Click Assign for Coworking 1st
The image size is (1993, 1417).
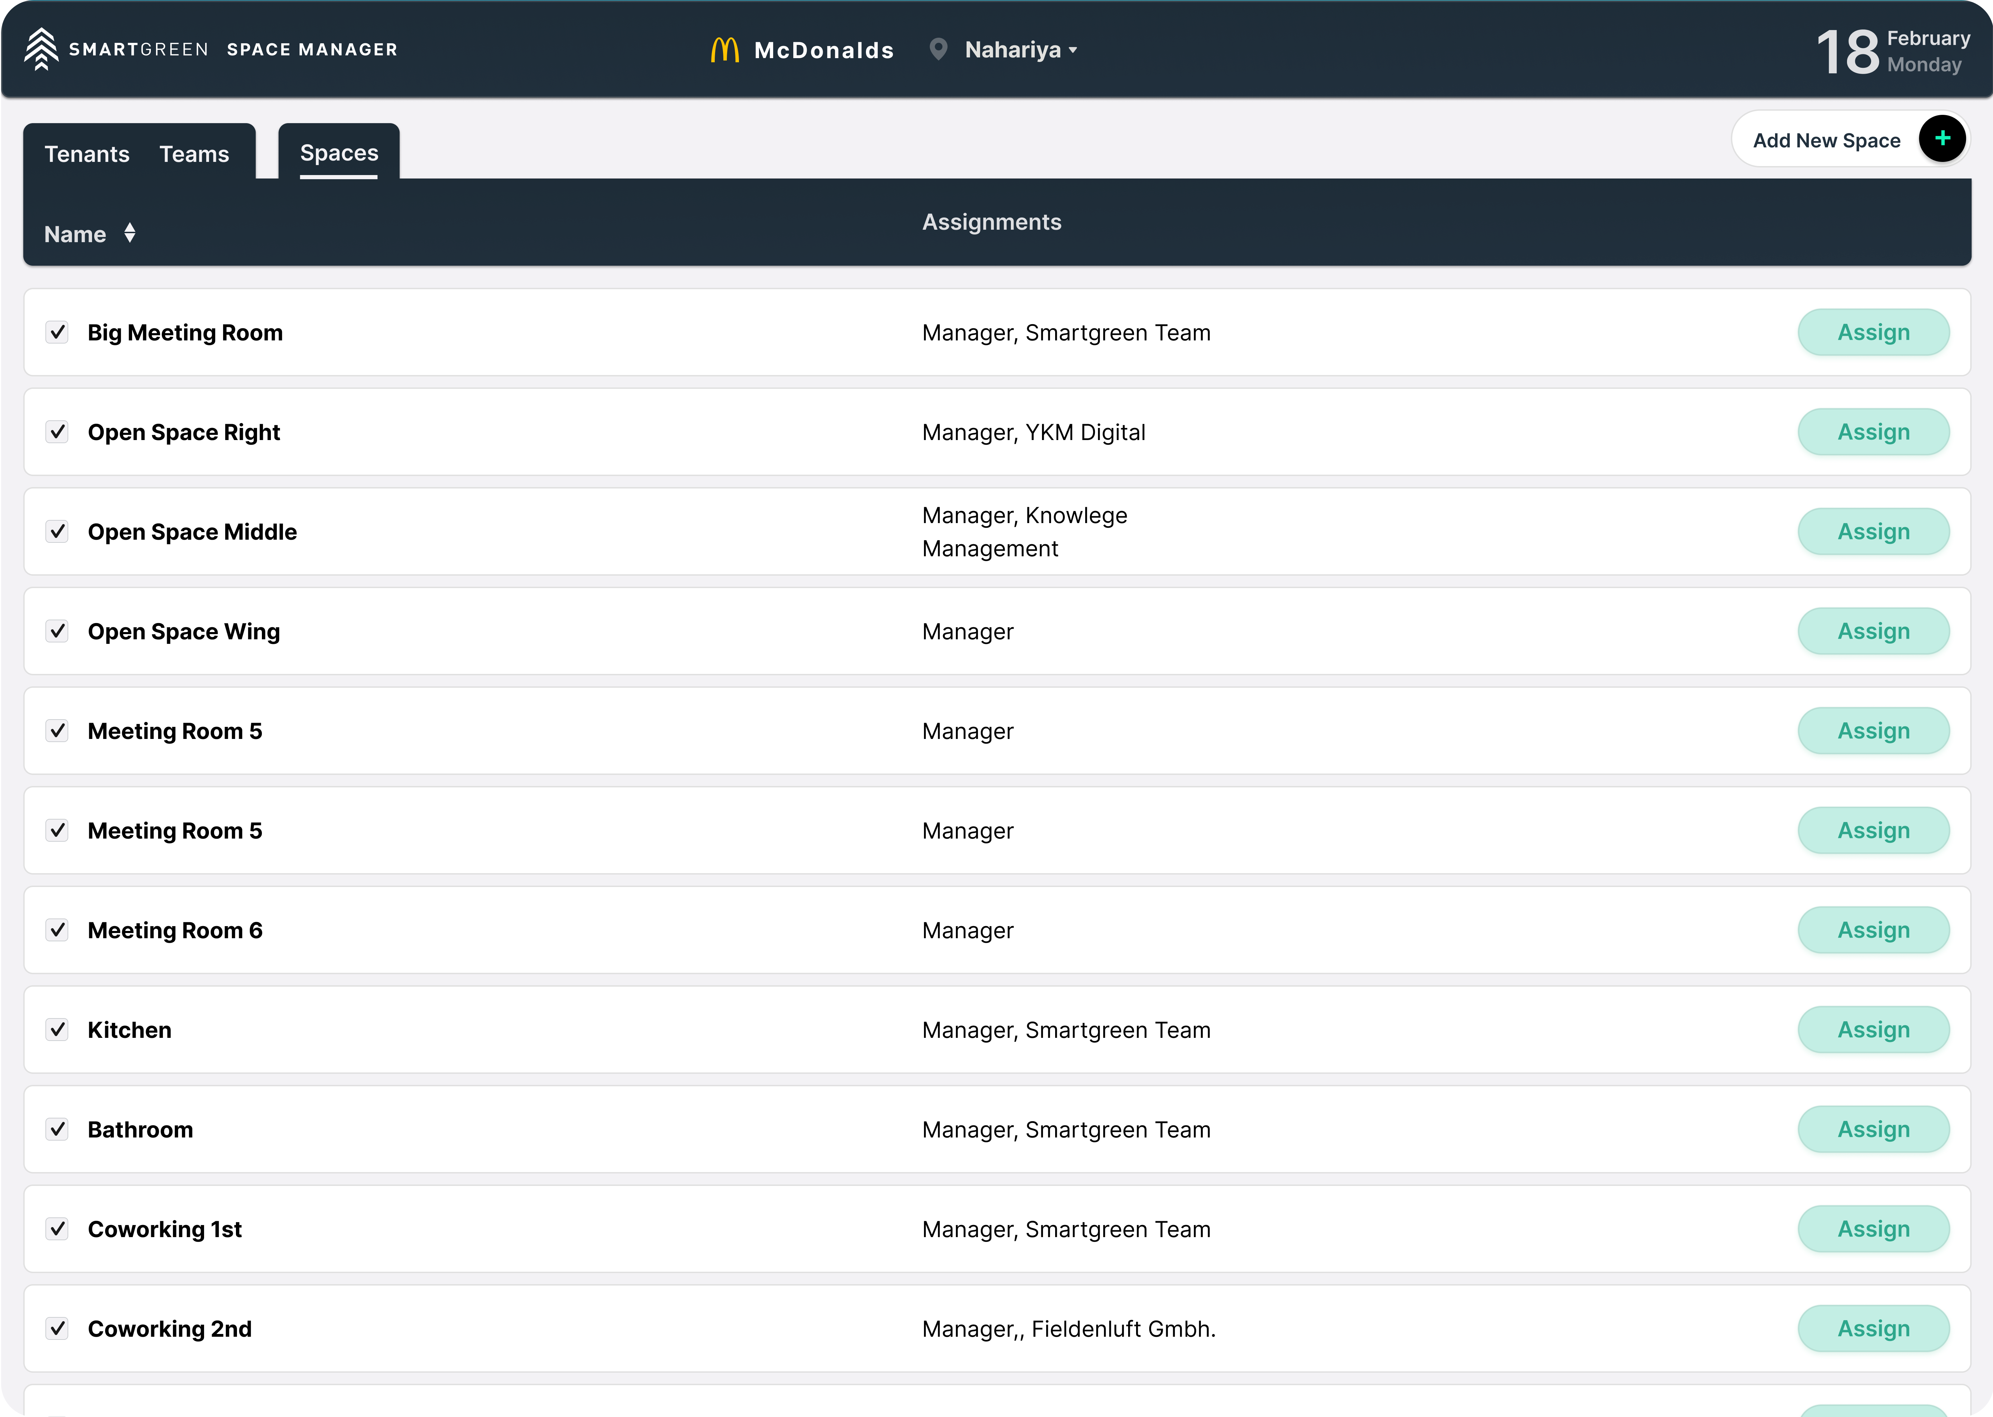click(x=1873, y=1228)
